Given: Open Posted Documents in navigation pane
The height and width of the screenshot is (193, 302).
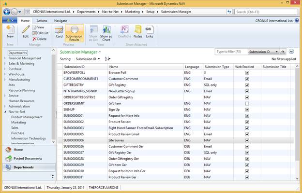Looking at the screenshot, I should pyautogui.click(x=28, y=158).
